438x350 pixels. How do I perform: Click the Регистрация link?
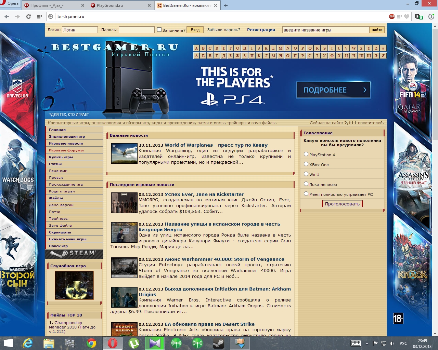(261, 30)
